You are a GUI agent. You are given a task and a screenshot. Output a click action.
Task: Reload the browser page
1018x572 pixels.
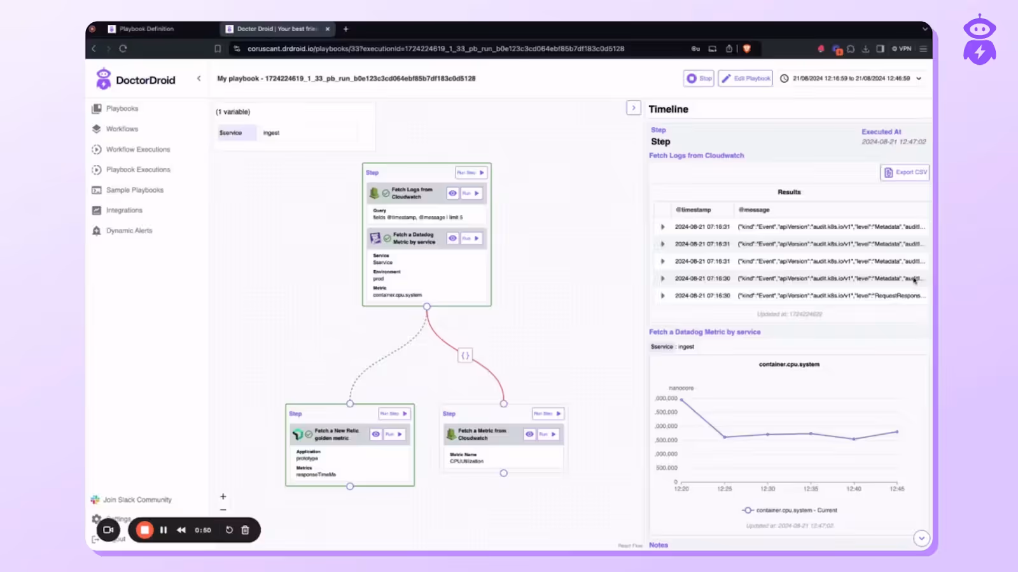pos(123,48)
